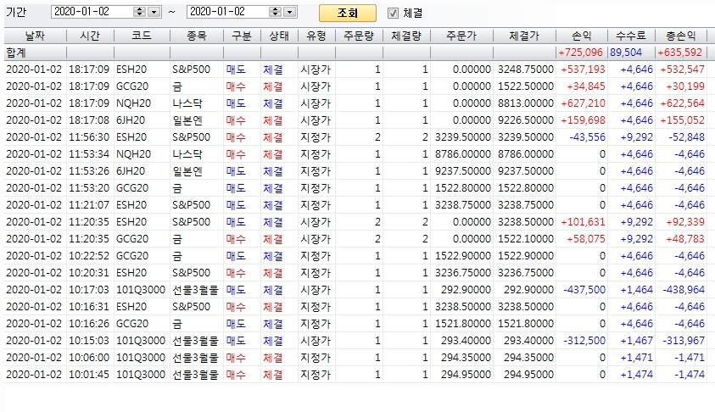Toggle the 체결 checkbox
This screenshot has height=412, width=715.
tap(393, 14)
